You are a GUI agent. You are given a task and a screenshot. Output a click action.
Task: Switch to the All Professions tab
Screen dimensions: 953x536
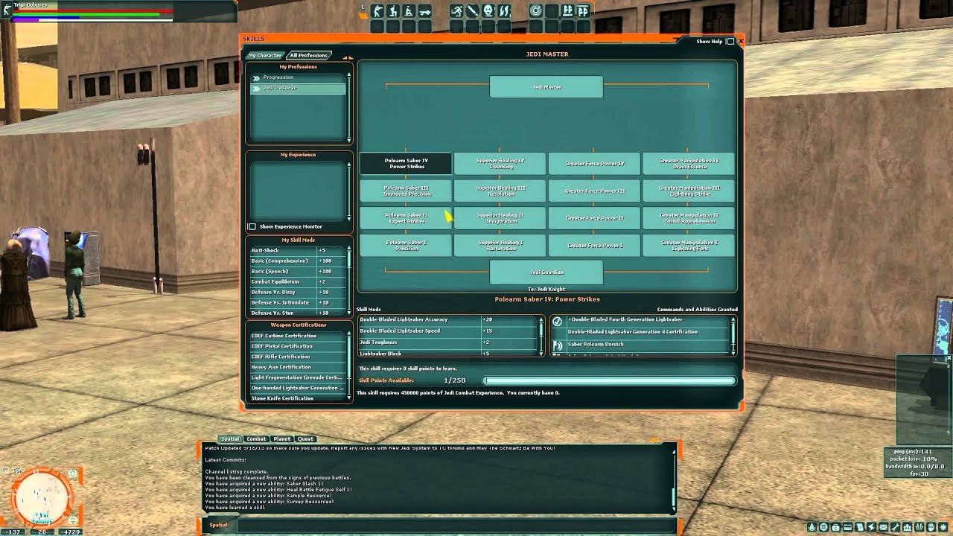tap(308, 55)
